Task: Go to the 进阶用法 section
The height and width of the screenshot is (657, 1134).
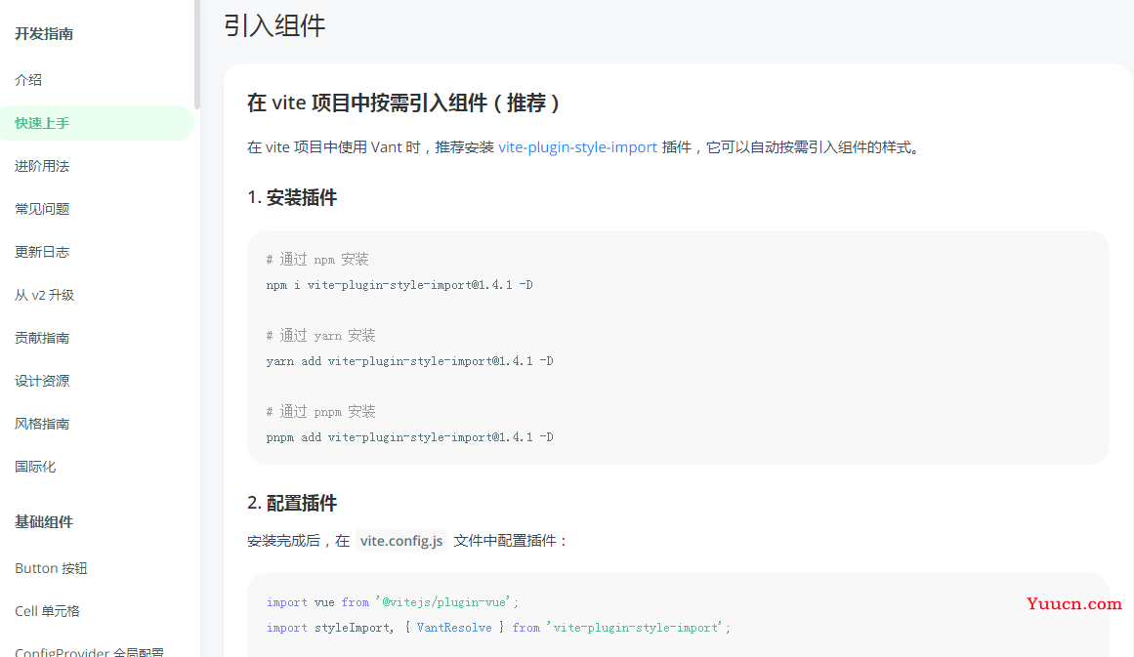Action: [42, 166]
